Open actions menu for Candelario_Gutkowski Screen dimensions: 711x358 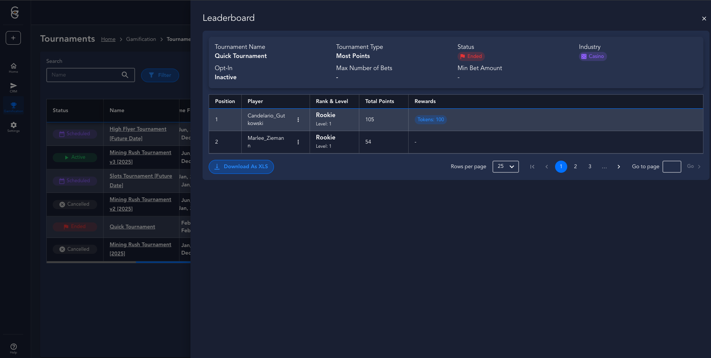(298, 120)
